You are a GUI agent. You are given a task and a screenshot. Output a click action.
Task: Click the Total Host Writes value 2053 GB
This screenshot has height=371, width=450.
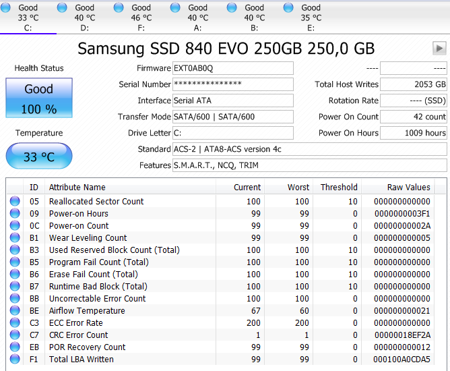pos(413,84)
